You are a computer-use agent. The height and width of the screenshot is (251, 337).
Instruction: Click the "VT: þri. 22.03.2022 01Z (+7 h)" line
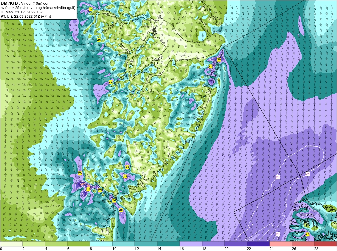pyautogui.click(x=26, y=16)
